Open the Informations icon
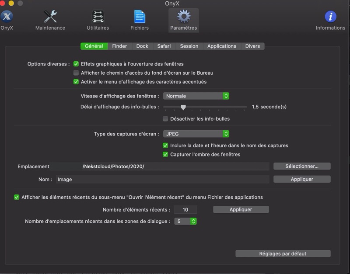The width and height of the screenshot is (350, 274). pyautogui.click(x=330, y=17)
